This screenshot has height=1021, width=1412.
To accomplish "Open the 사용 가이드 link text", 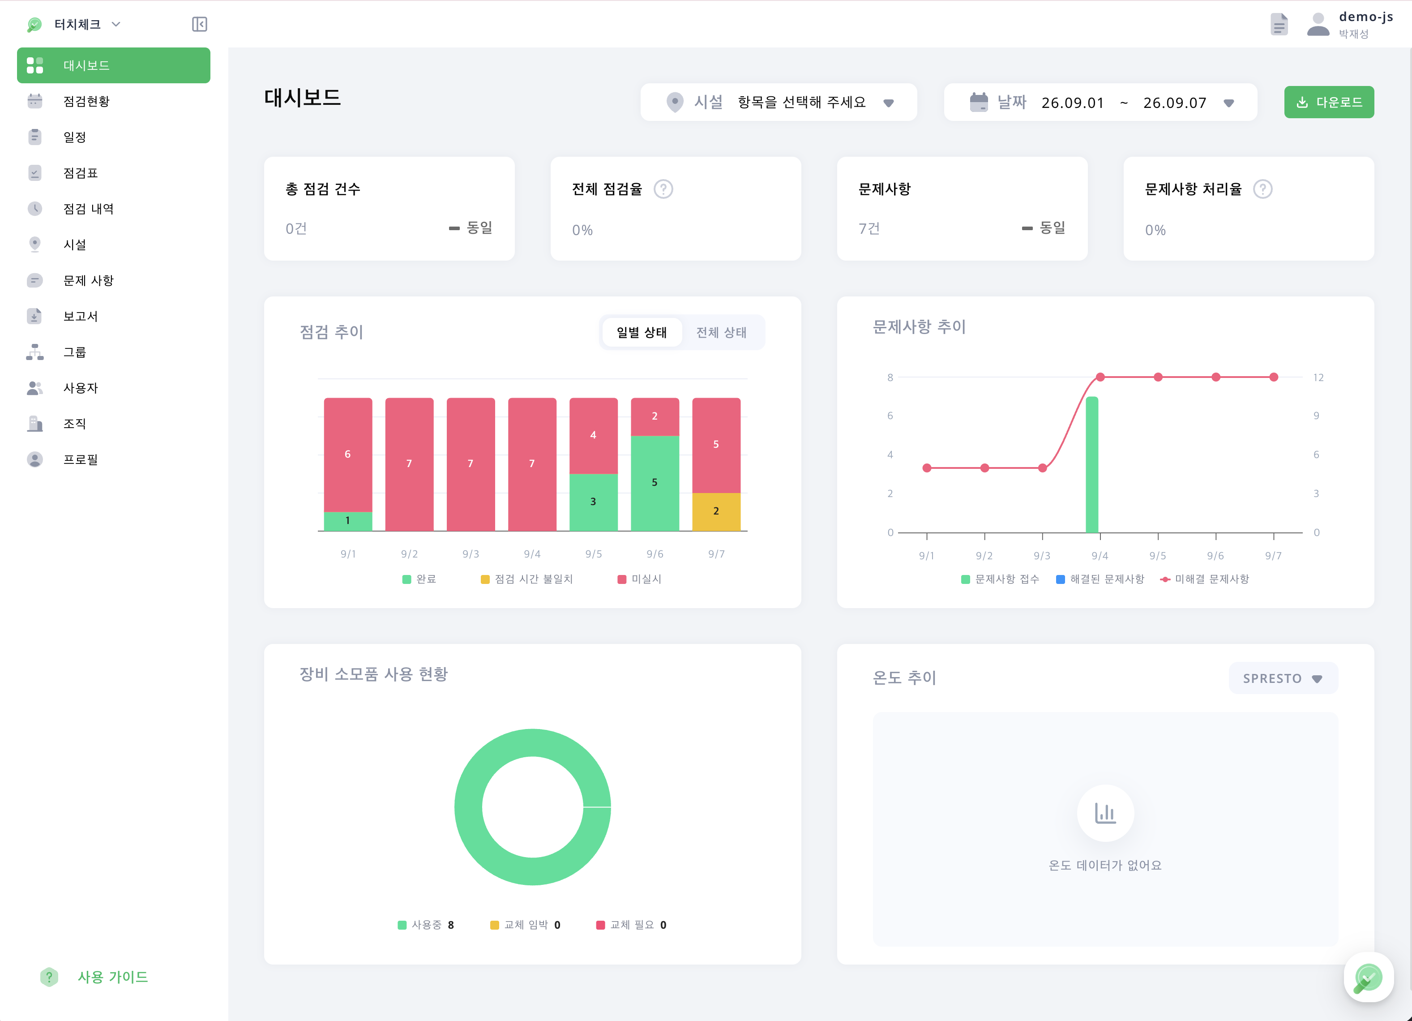I will [x=113, y=977].
